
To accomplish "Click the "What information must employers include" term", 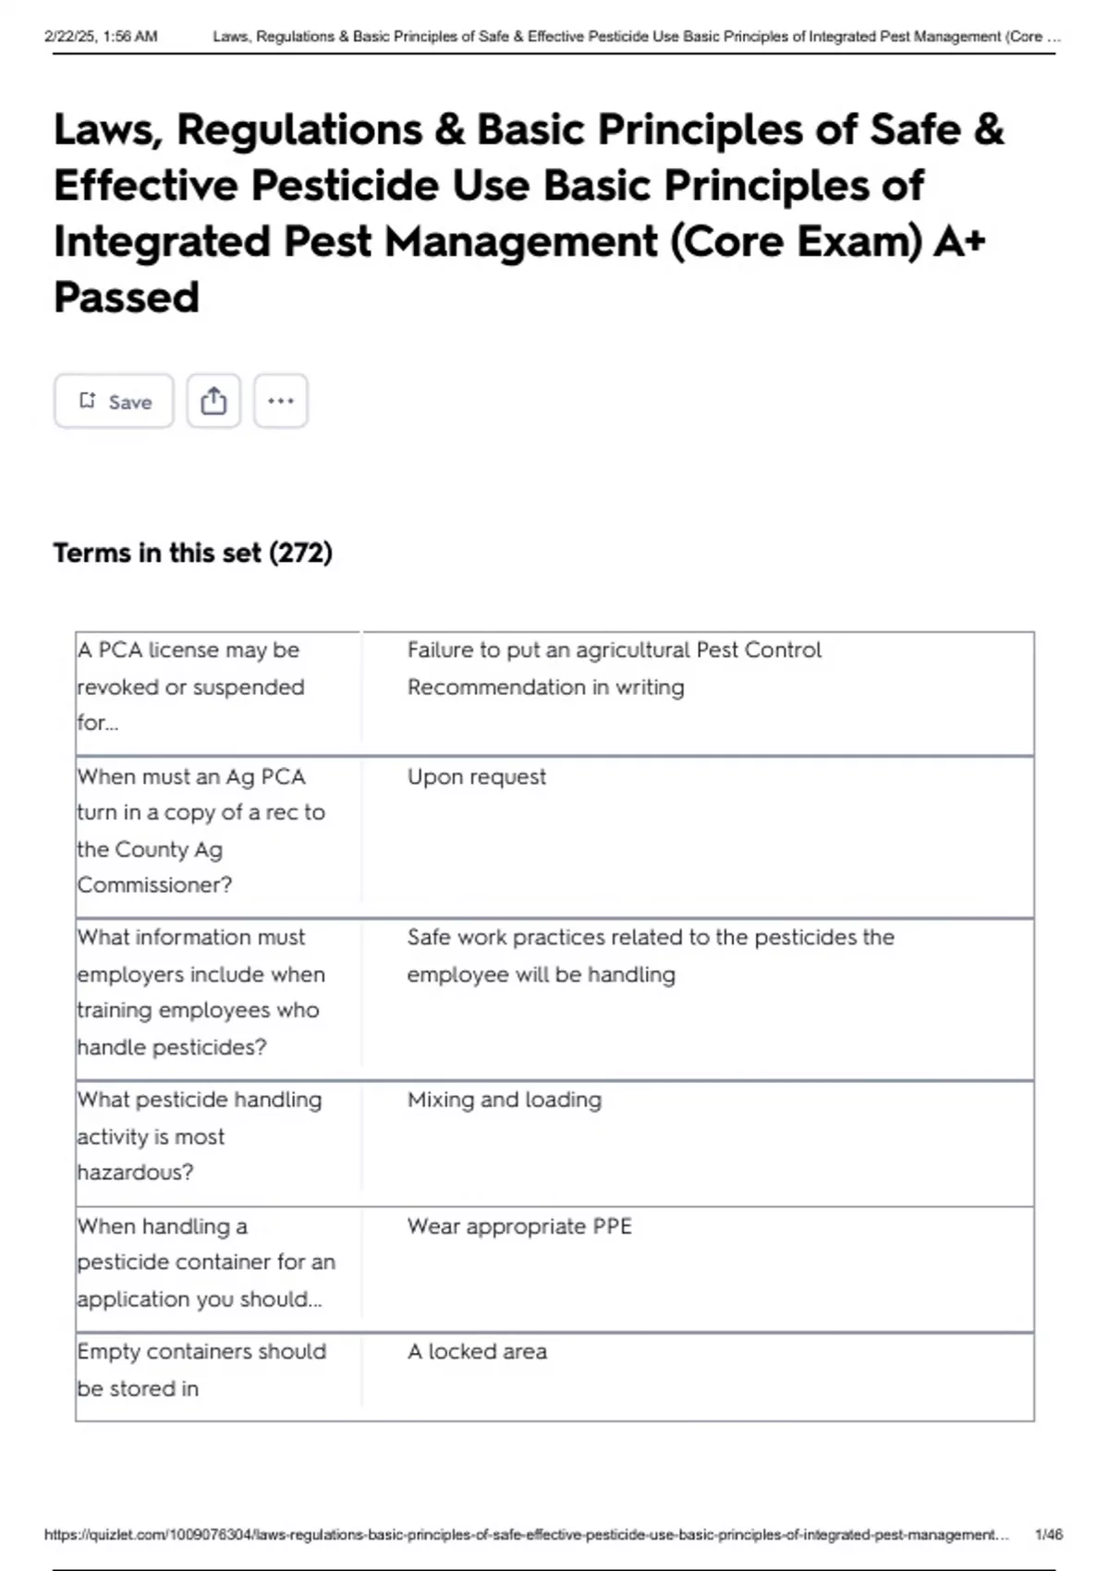I will [201, 992].
